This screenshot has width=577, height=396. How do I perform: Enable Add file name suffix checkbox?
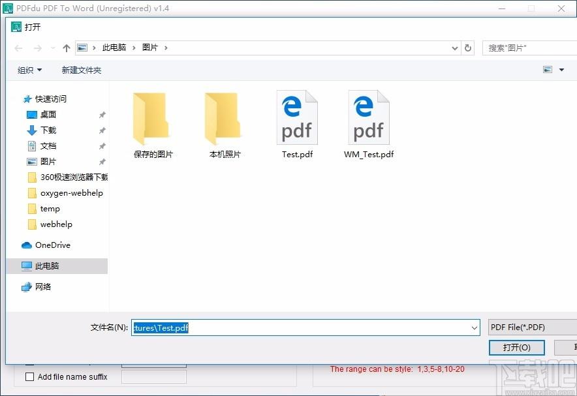[x=30, y=377]
